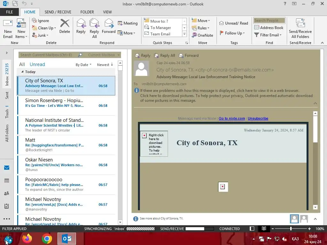Open Matt's huggingface/transformers email
This screenshot has height=245, width=327.
(x=66, y=145)
